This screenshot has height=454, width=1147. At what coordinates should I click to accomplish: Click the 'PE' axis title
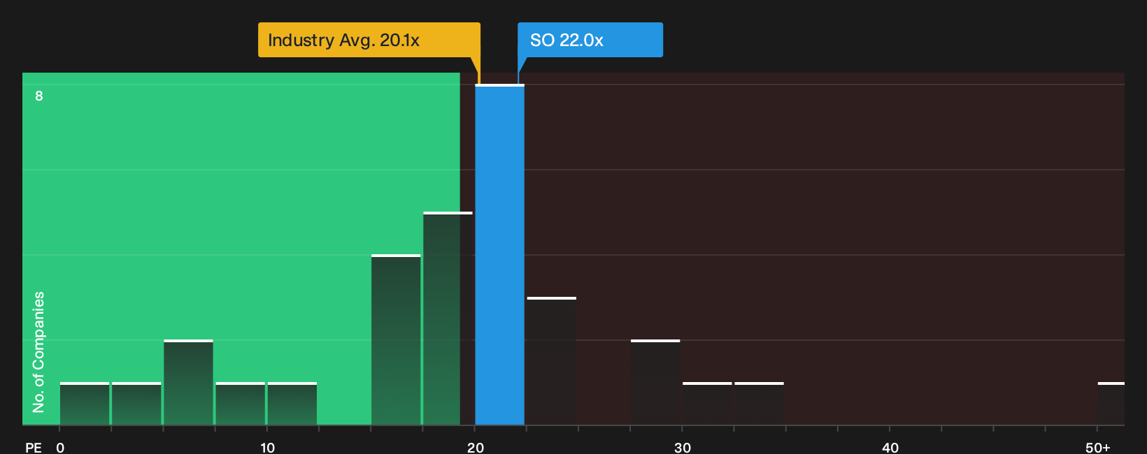[x=34, y=447]
